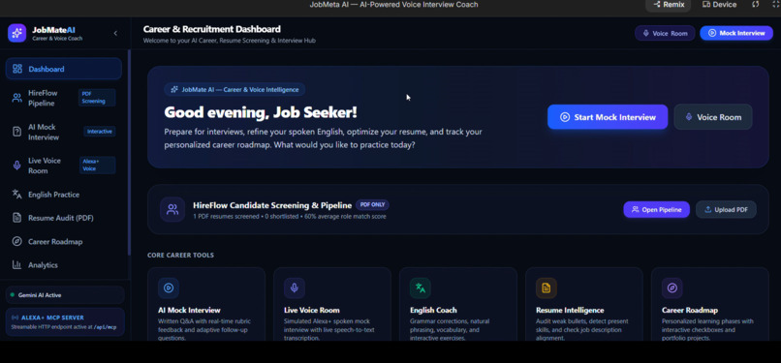Click the Upload PDF button
This screenshot has width=781, height=363.
[726, 209]
